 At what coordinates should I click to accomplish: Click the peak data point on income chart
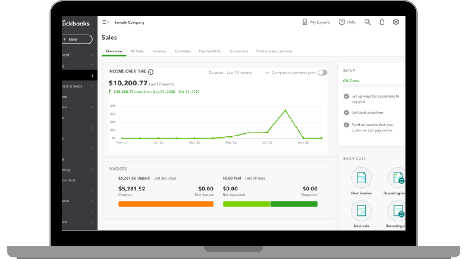(x=285, y=111)
